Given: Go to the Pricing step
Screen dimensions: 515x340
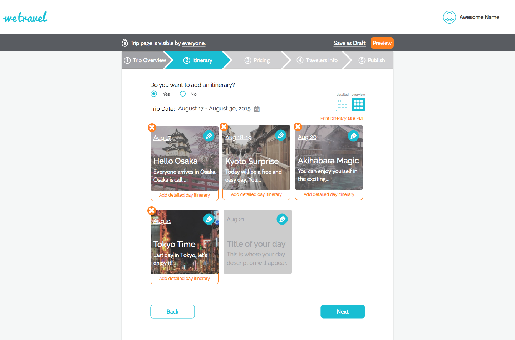Looking at the screenshot, I should [257, 60].
